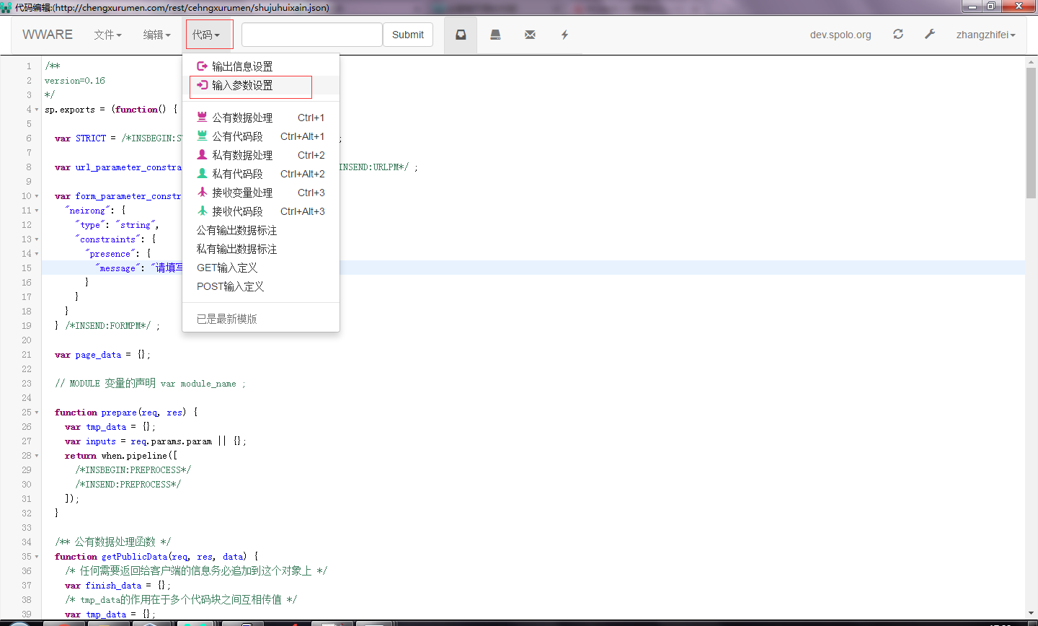Select POST输入定义 menu entry
The image size is (1038, 626).
coord(261,286)
